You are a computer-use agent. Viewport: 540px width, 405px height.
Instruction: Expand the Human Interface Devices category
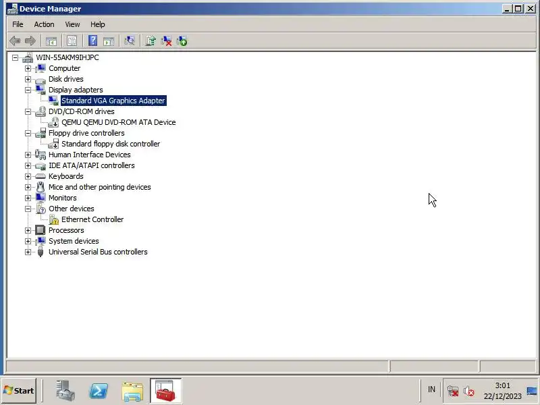[x=28, y=155]
